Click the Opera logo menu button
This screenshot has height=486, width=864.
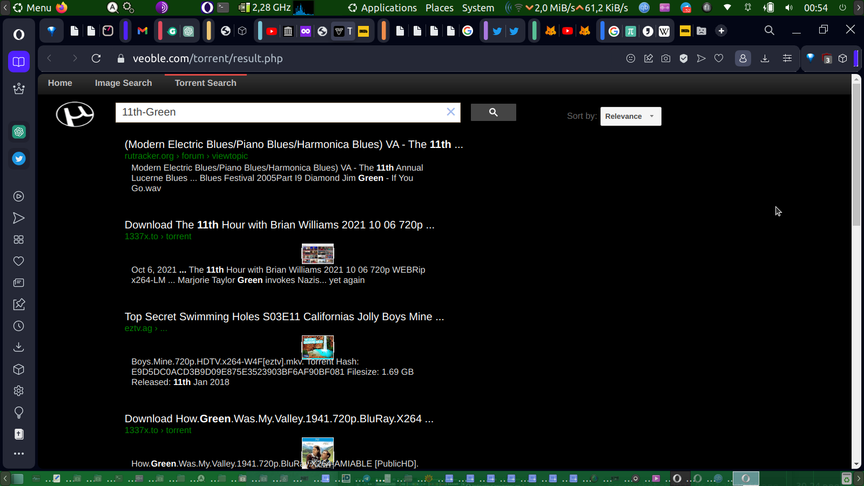coord(19,35)
